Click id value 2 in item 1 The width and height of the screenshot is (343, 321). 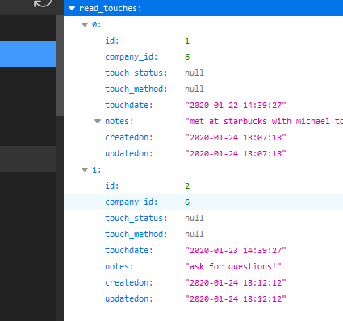coord(187,186)
